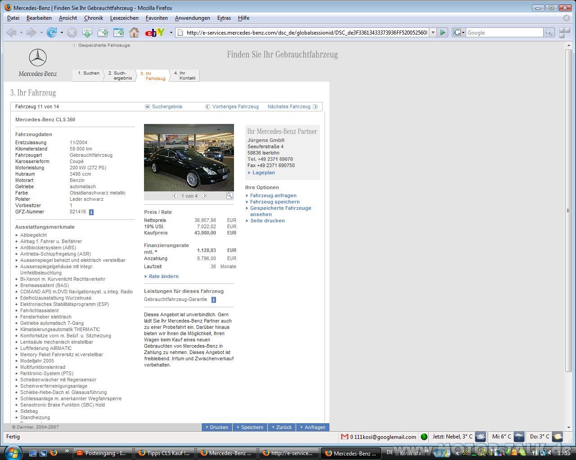The height and width of the screenshot is (460, 576).
Task: Open Back history dropdown arrow
Action: tap(21, 32)
